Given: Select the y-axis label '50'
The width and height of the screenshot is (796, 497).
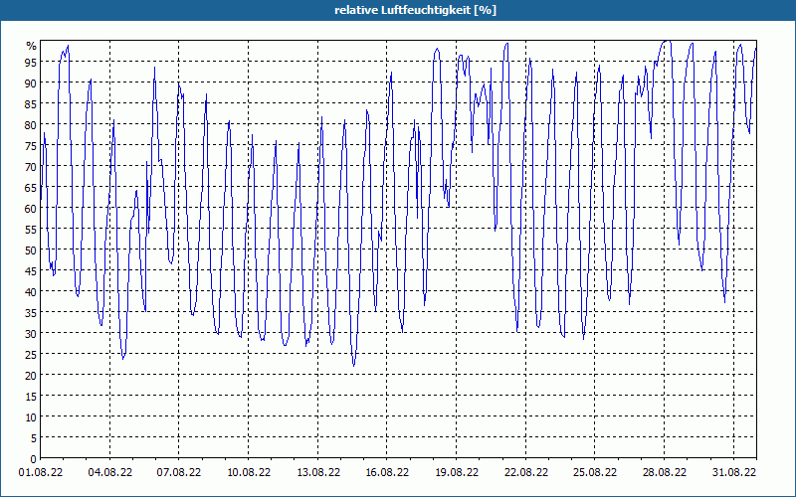Looking at the screenshot, I should click(31, 250).
